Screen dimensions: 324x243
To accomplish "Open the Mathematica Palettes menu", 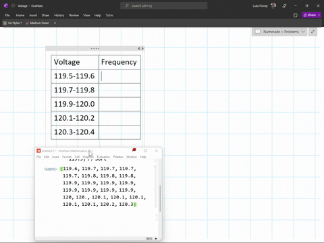I will pyautogui.click(x=118, y=157).
